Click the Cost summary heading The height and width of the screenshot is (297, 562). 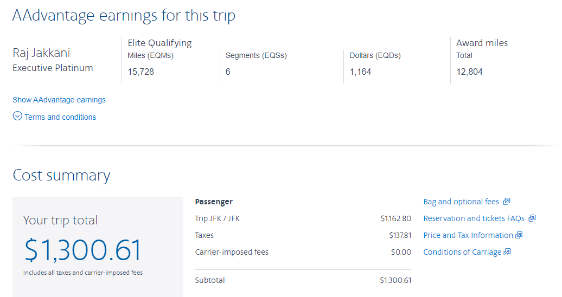click(61, 176)
